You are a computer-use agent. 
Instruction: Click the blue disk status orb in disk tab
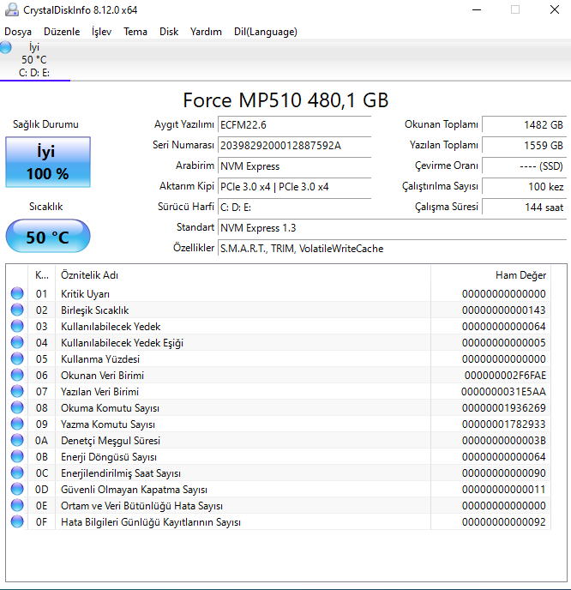[x=6, y=47]
